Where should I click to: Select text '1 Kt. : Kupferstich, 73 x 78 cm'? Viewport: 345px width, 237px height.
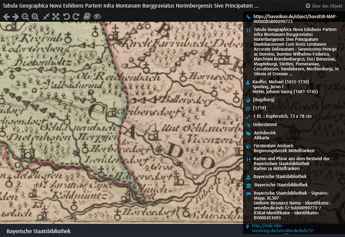[x=282, y=116]
